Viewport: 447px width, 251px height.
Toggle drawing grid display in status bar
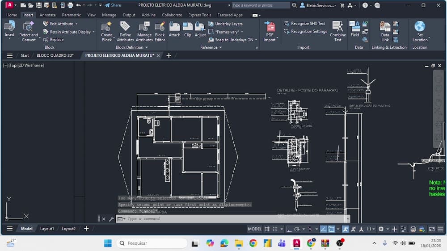click(x=267, y=229)
